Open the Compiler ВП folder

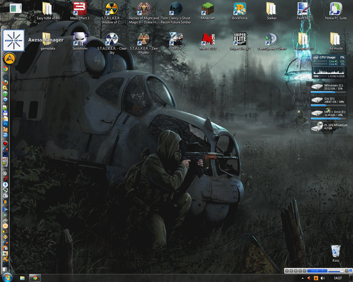[304, 42]
